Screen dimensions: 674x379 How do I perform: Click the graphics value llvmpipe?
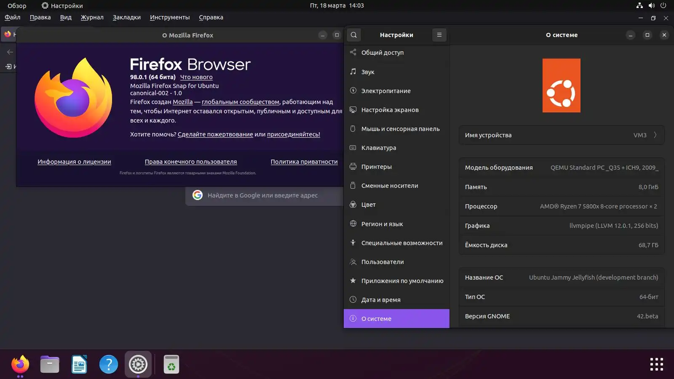pyautogui.click(x=614, y=226)
